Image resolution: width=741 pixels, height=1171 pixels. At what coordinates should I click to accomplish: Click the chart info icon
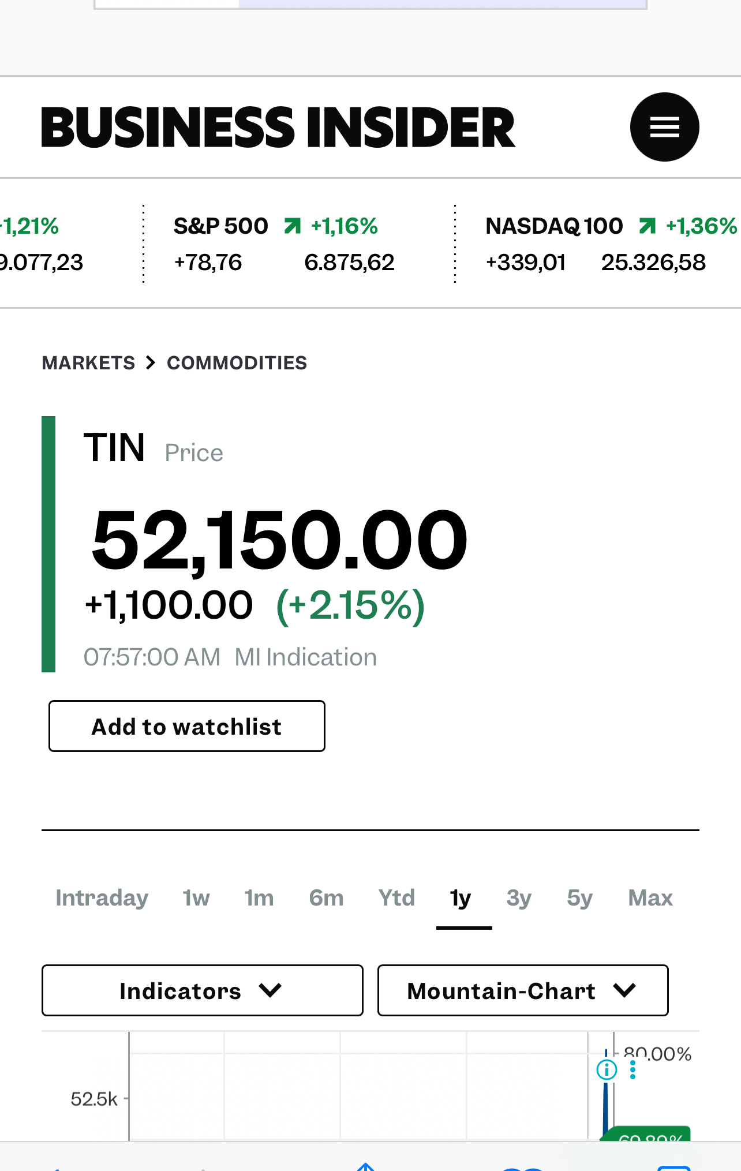pos(607,1069)
